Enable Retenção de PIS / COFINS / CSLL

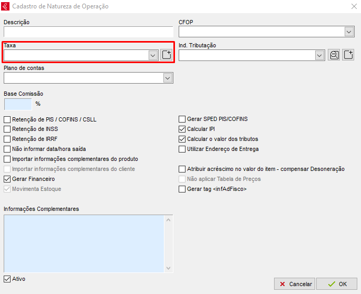7,119
